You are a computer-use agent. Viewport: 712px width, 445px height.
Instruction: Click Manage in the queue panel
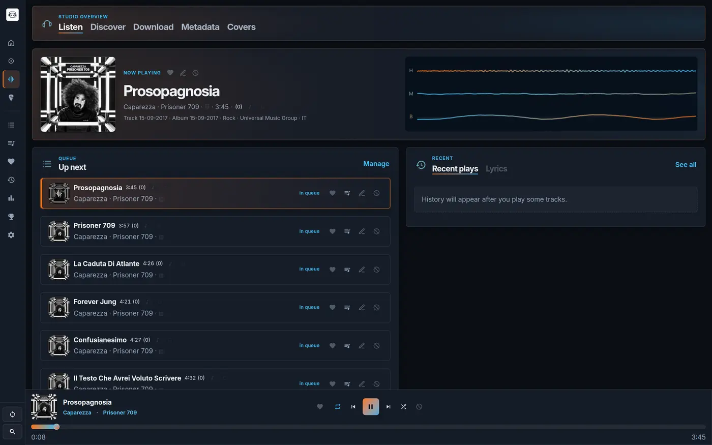(376, 164)
